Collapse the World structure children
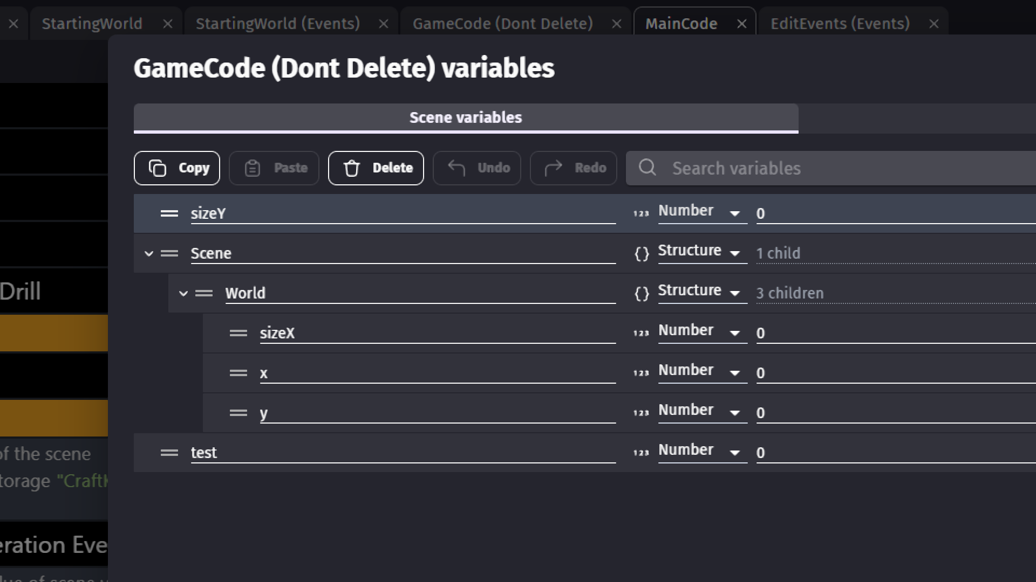 (x=183, y=293)
